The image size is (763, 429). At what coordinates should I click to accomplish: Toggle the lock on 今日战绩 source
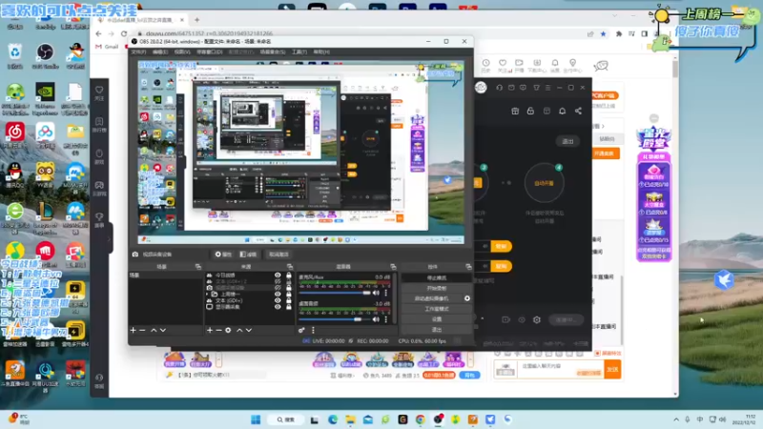289,276
